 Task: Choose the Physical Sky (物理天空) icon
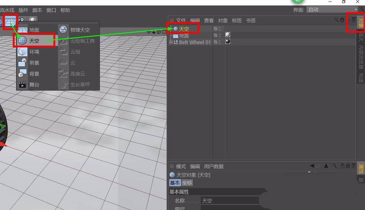64,30
